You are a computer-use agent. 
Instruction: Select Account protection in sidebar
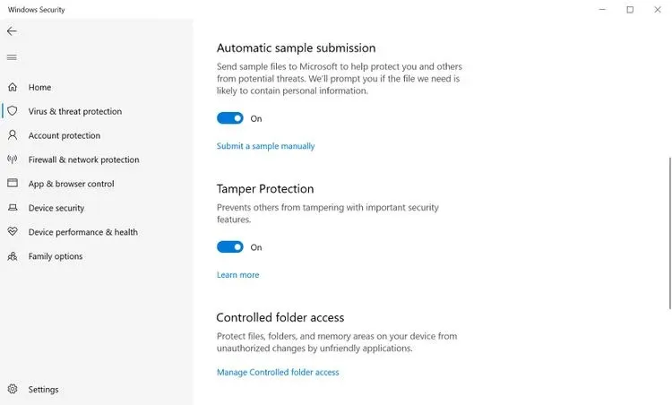coord(65,136)
